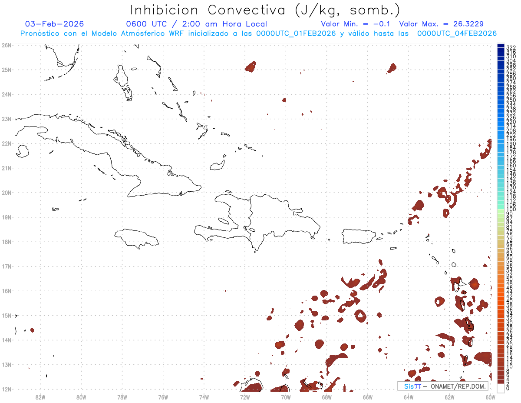Click the 23N latitude axis label
The height and width of the screenshot is (403, 521).
click(7, 119)
